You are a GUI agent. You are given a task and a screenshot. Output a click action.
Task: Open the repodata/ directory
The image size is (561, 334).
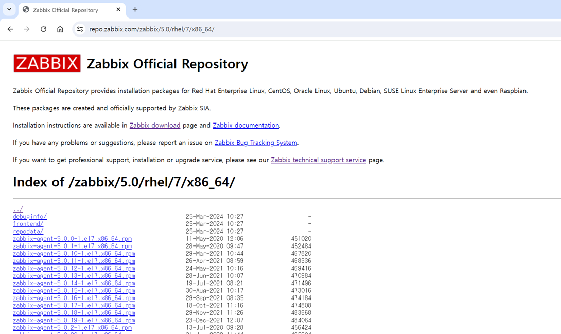28,232
